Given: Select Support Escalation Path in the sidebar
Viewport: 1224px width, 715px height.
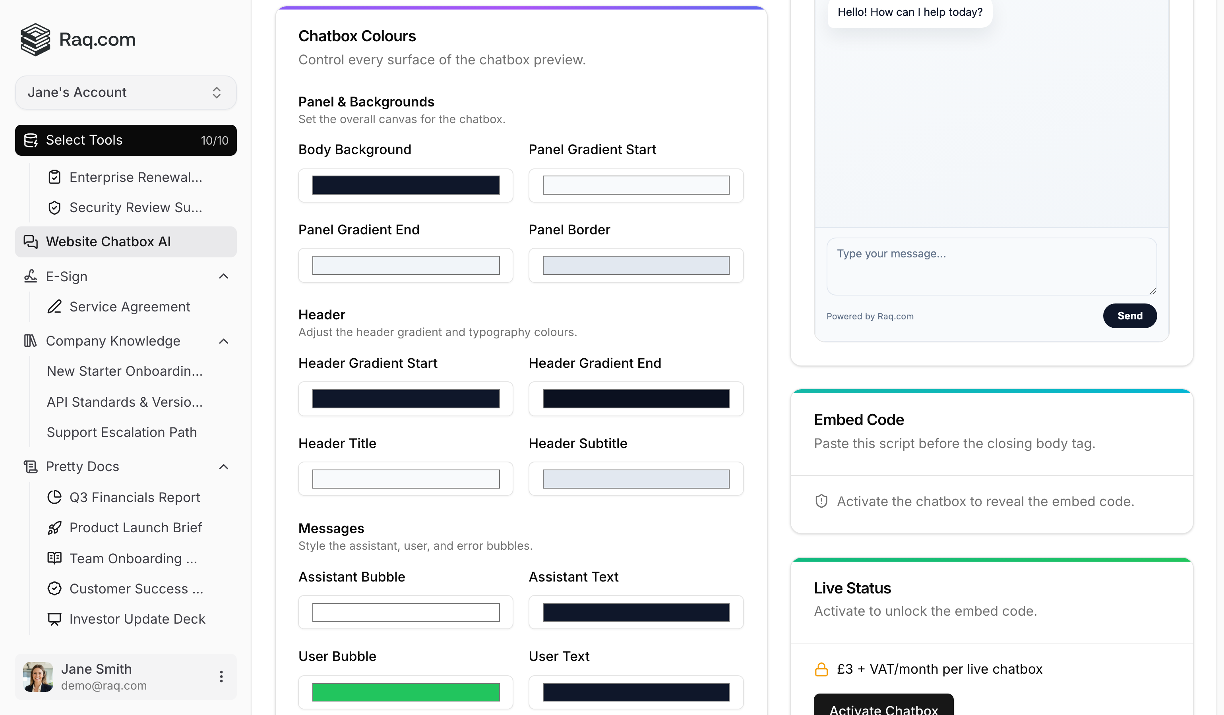Looking at the screenshot, I should [122, 432].
